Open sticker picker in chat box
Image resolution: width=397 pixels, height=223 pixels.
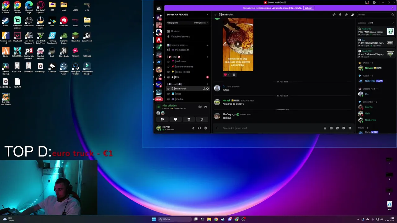[337, 128]
